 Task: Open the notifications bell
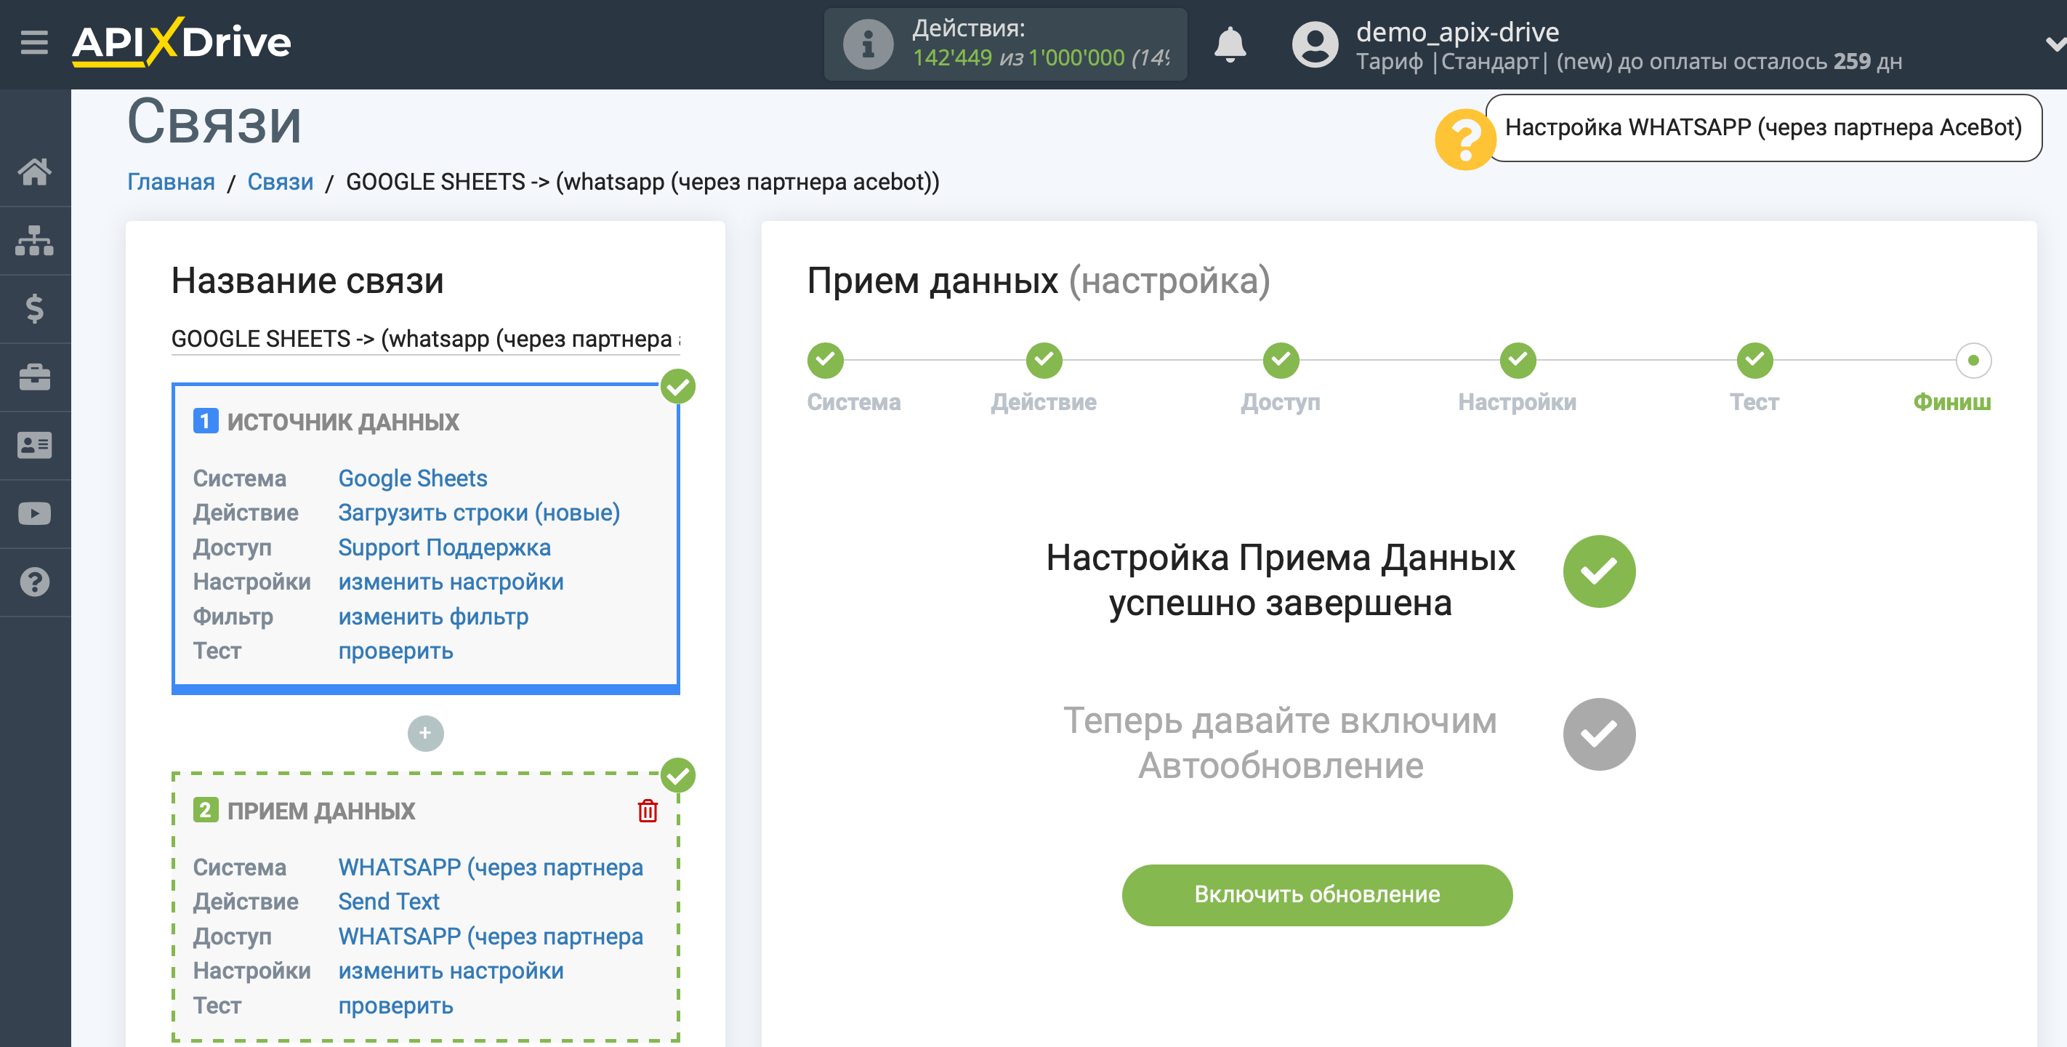pos(1229,44)
